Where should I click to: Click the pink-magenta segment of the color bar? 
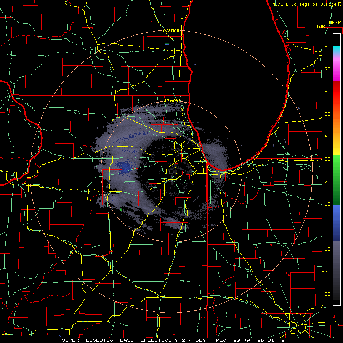(337, 68)
